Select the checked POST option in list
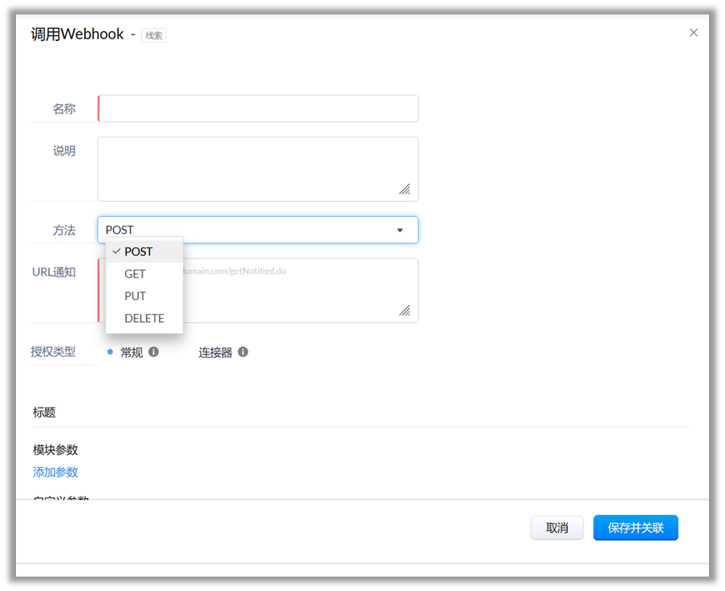The width and height of the screenshot is (725, 591). click(139, 251)
